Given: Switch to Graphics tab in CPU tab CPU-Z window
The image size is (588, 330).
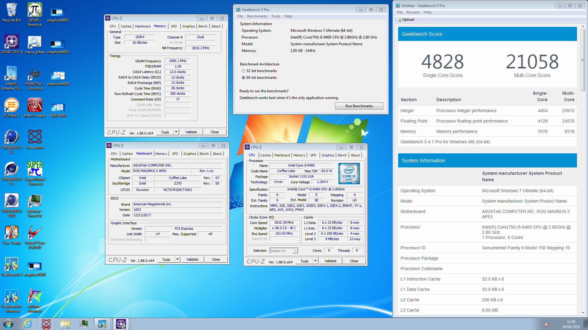Looking at the screenshot, I should pos(328,155).
